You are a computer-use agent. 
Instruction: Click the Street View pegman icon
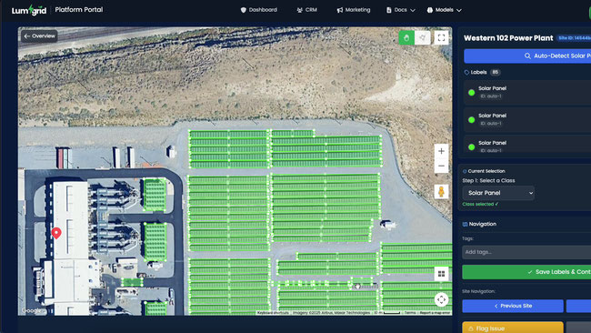tap(441, 192)
